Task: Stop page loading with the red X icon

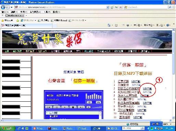Action: pyautogui.click(x=121, y=7)
